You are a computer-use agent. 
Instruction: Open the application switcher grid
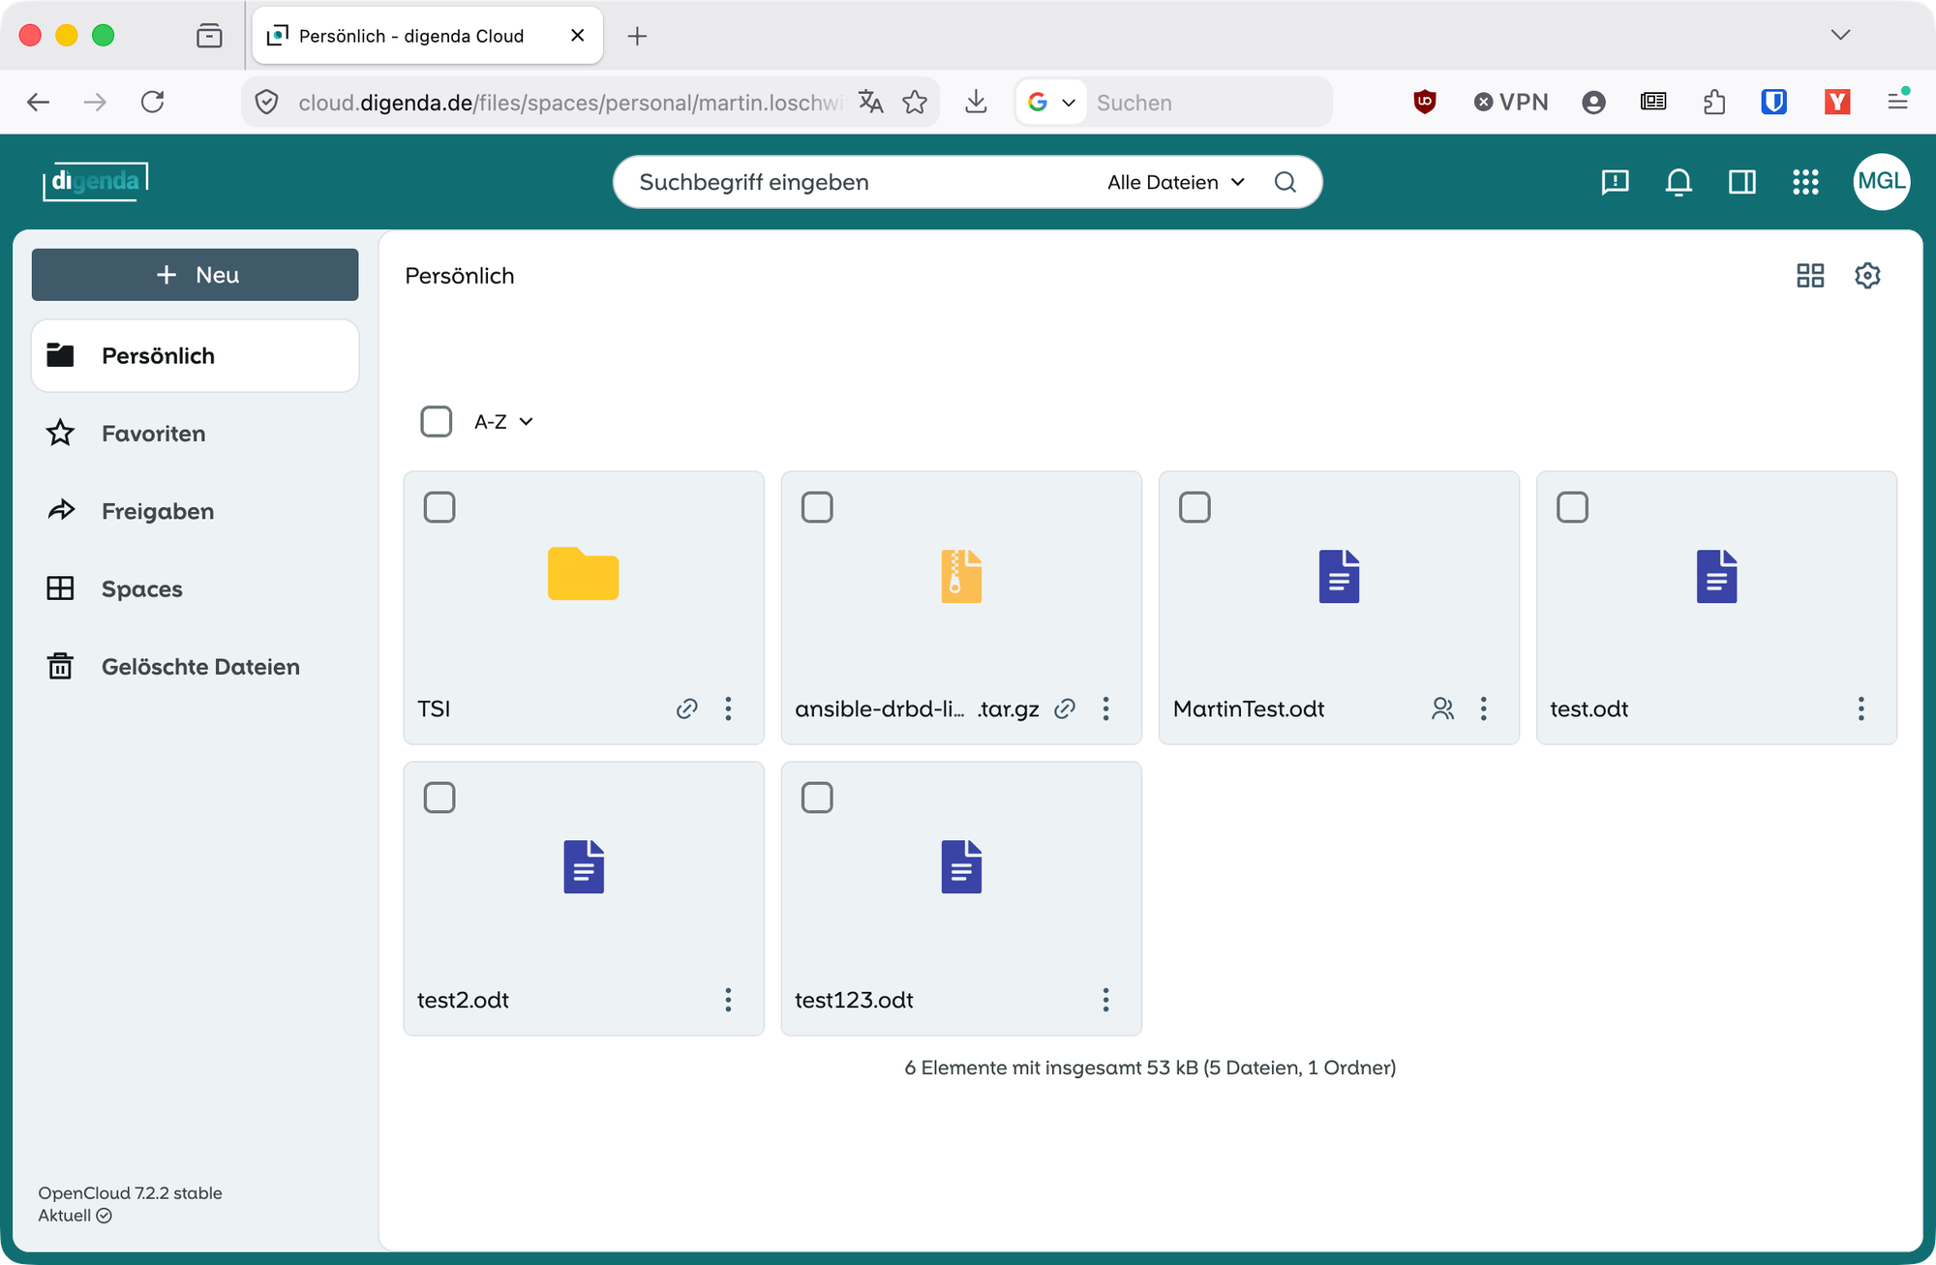tap(1805, 182)
